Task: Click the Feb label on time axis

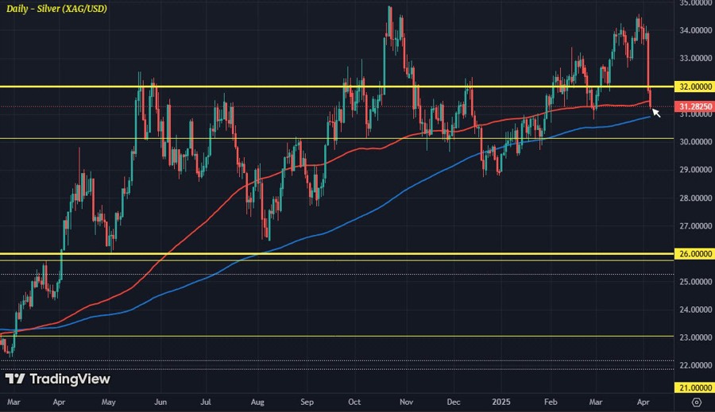Action: point(551,402)
